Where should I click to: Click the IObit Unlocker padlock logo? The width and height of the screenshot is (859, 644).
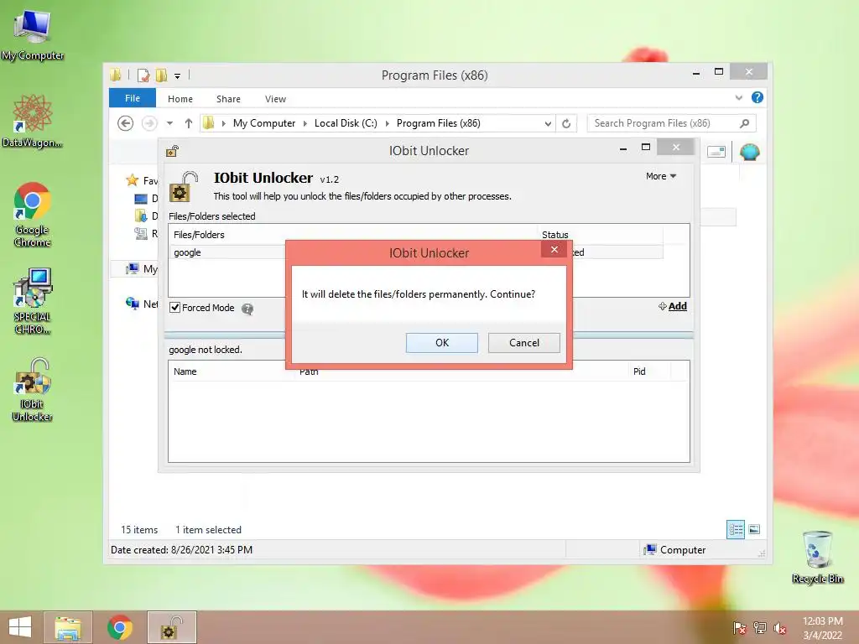[x=184, y=187]
